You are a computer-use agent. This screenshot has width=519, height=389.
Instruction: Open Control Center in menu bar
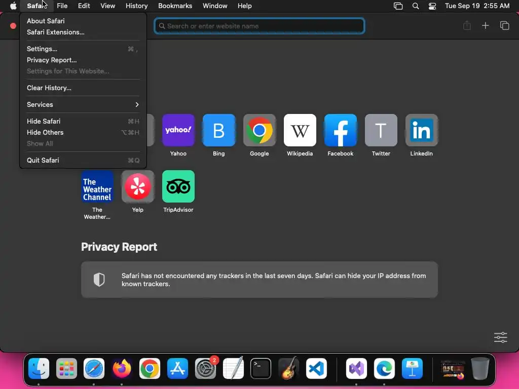tap(432, 6)
